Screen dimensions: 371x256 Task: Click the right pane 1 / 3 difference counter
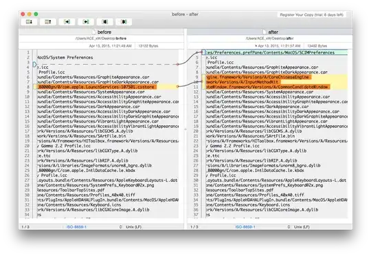pos(194,227)
